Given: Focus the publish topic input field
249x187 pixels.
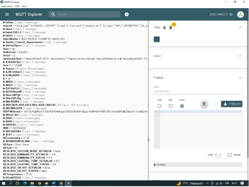Looking at the screenshot, I should 198,91.
